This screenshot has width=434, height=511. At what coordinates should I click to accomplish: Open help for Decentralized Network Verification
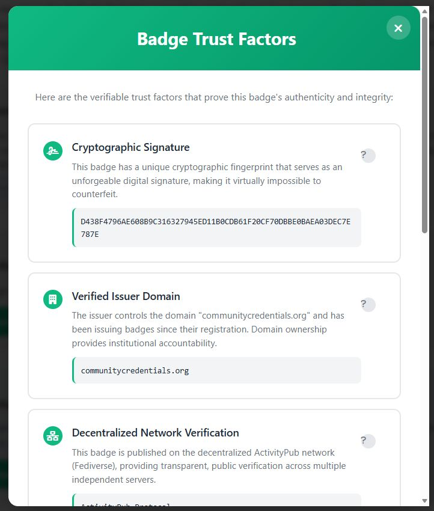pos(368,441)
